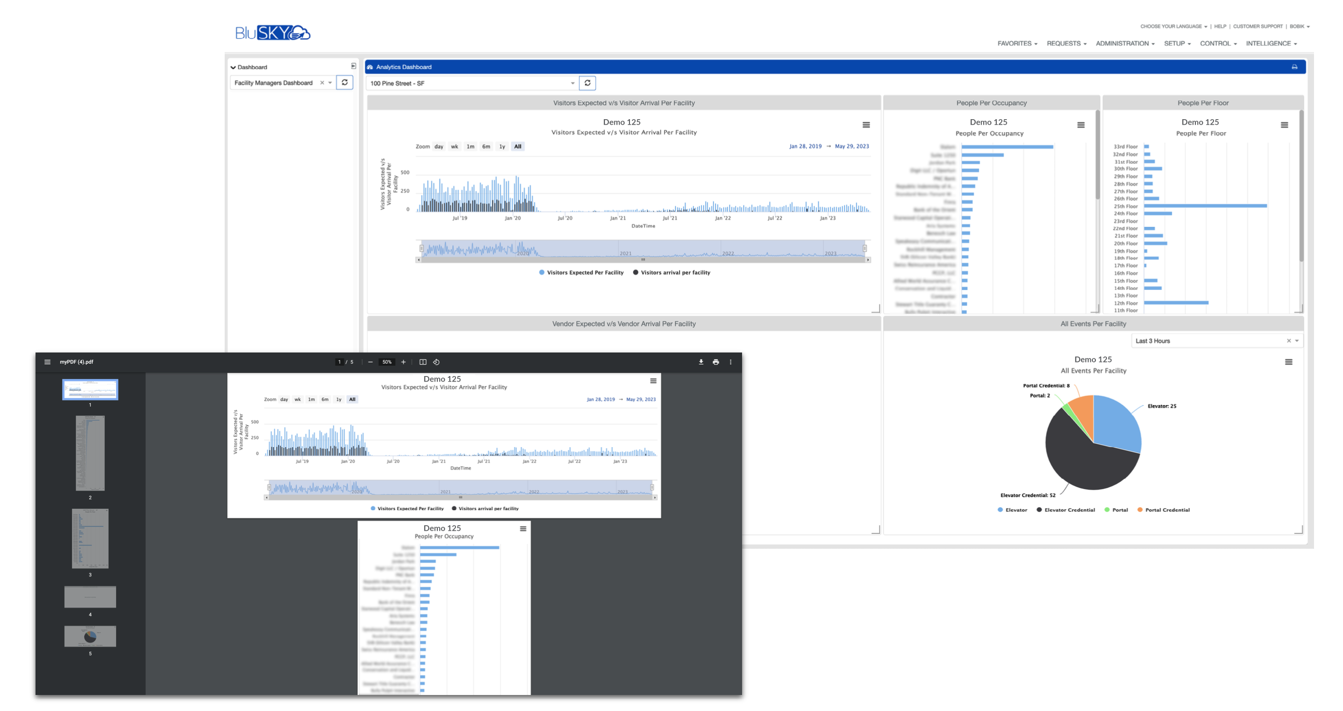Click refresh icon beside 100 Pine Street
The height and width of the screenshot is (711, 1343).
[x=587, y=83]
